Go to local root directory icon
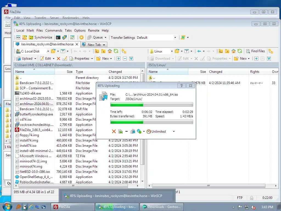Image resolution: width=281 pixels, height=211 pixels. tap(103, 51)
